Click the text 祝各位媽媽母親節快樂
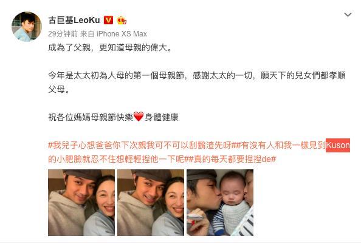 pos(91,117)
